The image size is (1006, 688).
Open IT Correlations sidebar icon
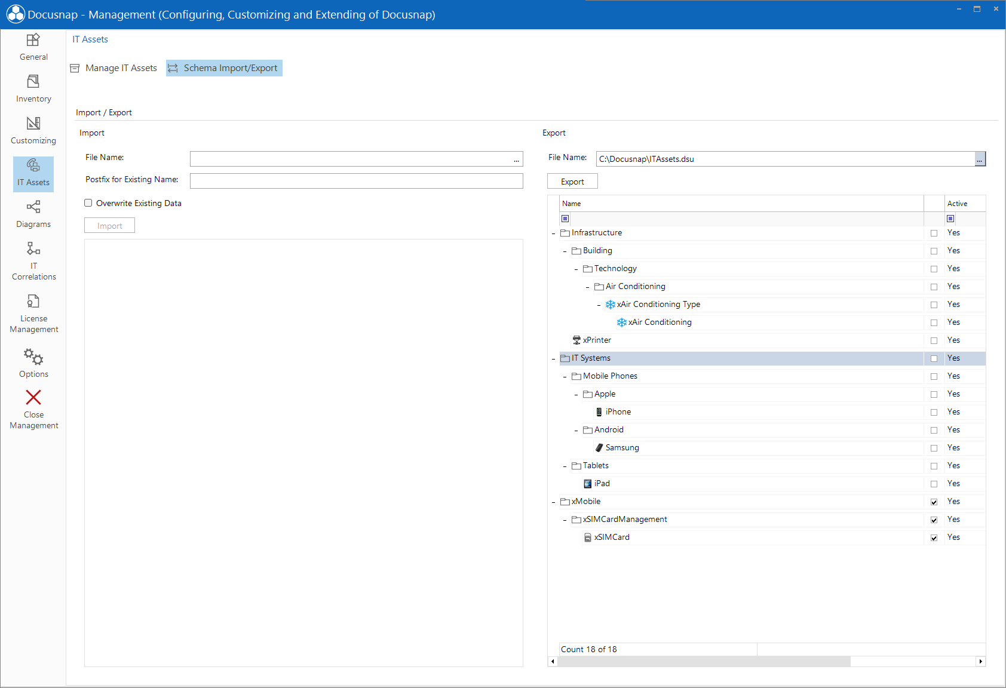click(x=33, y=248)
